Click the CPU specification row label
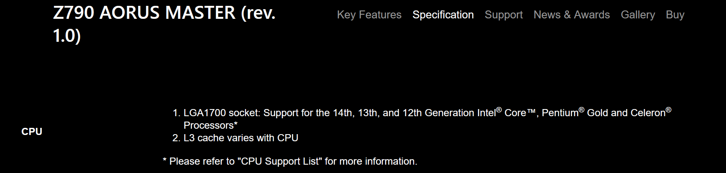 (x=32, y=132)
